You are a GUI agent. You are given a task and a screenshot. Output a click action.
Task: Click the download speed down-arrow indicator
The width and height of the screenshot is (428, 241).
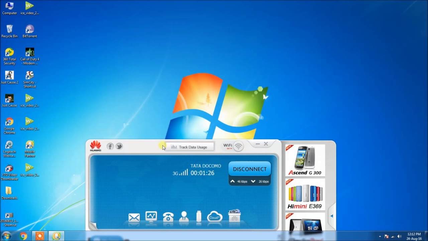tap(253, 181)
